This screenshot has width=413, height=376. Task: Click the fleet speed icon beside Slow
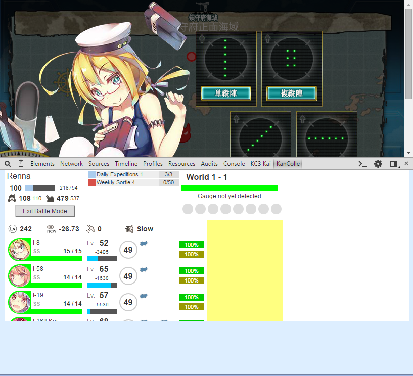point(129,229)
